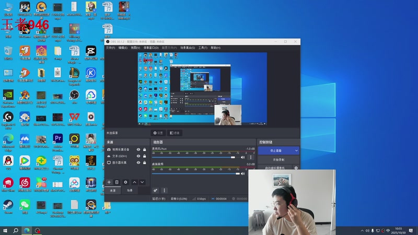The image size is (418, 235).
Task: Toggle lock on video capture device source
Action: click(x=145, y=149)
